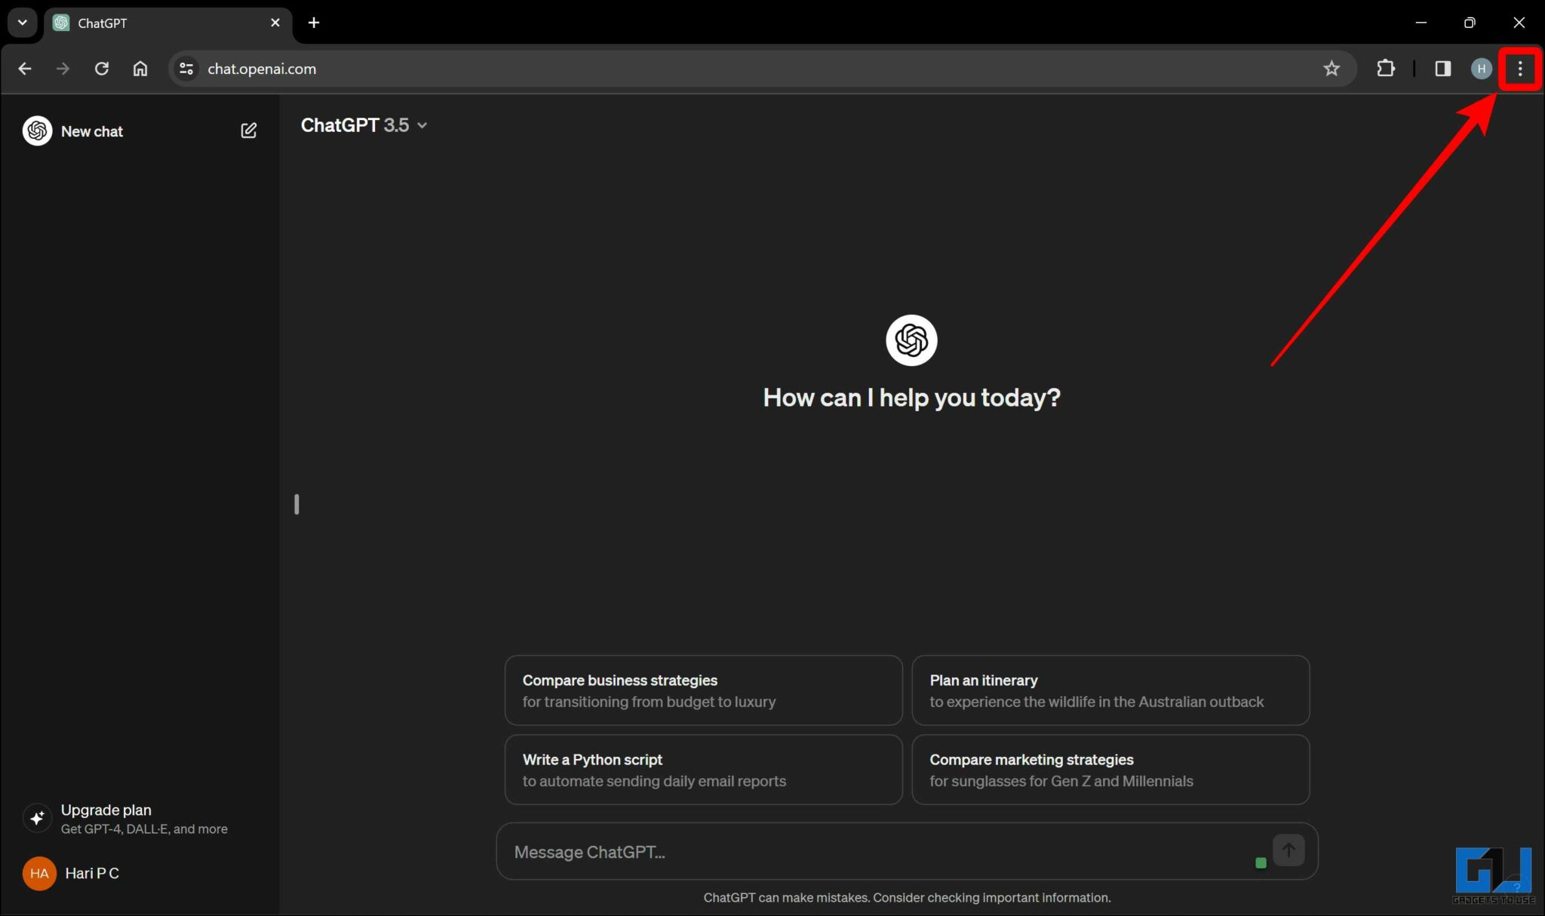Click the OpenAI logo above the greeting
The width and height of the screenshot is (1545, 916).
(x=911, y=340)
